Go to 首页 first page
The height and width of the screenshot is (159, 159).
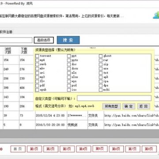point(18,149)
